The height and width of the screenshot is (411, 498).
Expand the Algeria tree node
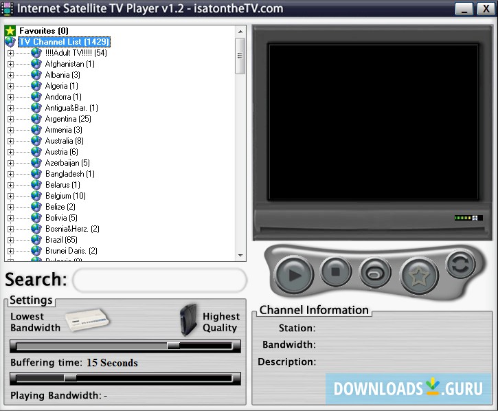10,86
